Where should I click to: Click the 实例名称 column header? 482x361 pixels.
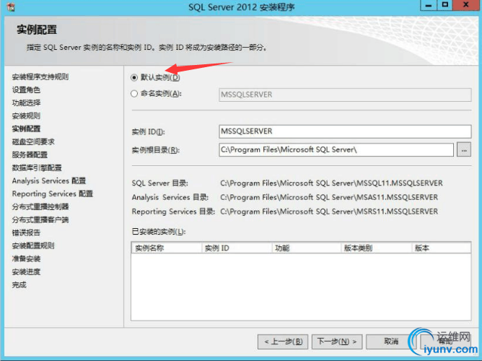click(167, 248)
